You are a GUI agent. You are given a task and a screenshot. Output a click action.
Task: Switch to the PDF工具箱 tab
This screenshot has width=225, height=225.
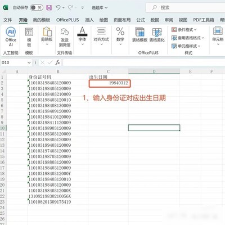[x=204, y=20]
